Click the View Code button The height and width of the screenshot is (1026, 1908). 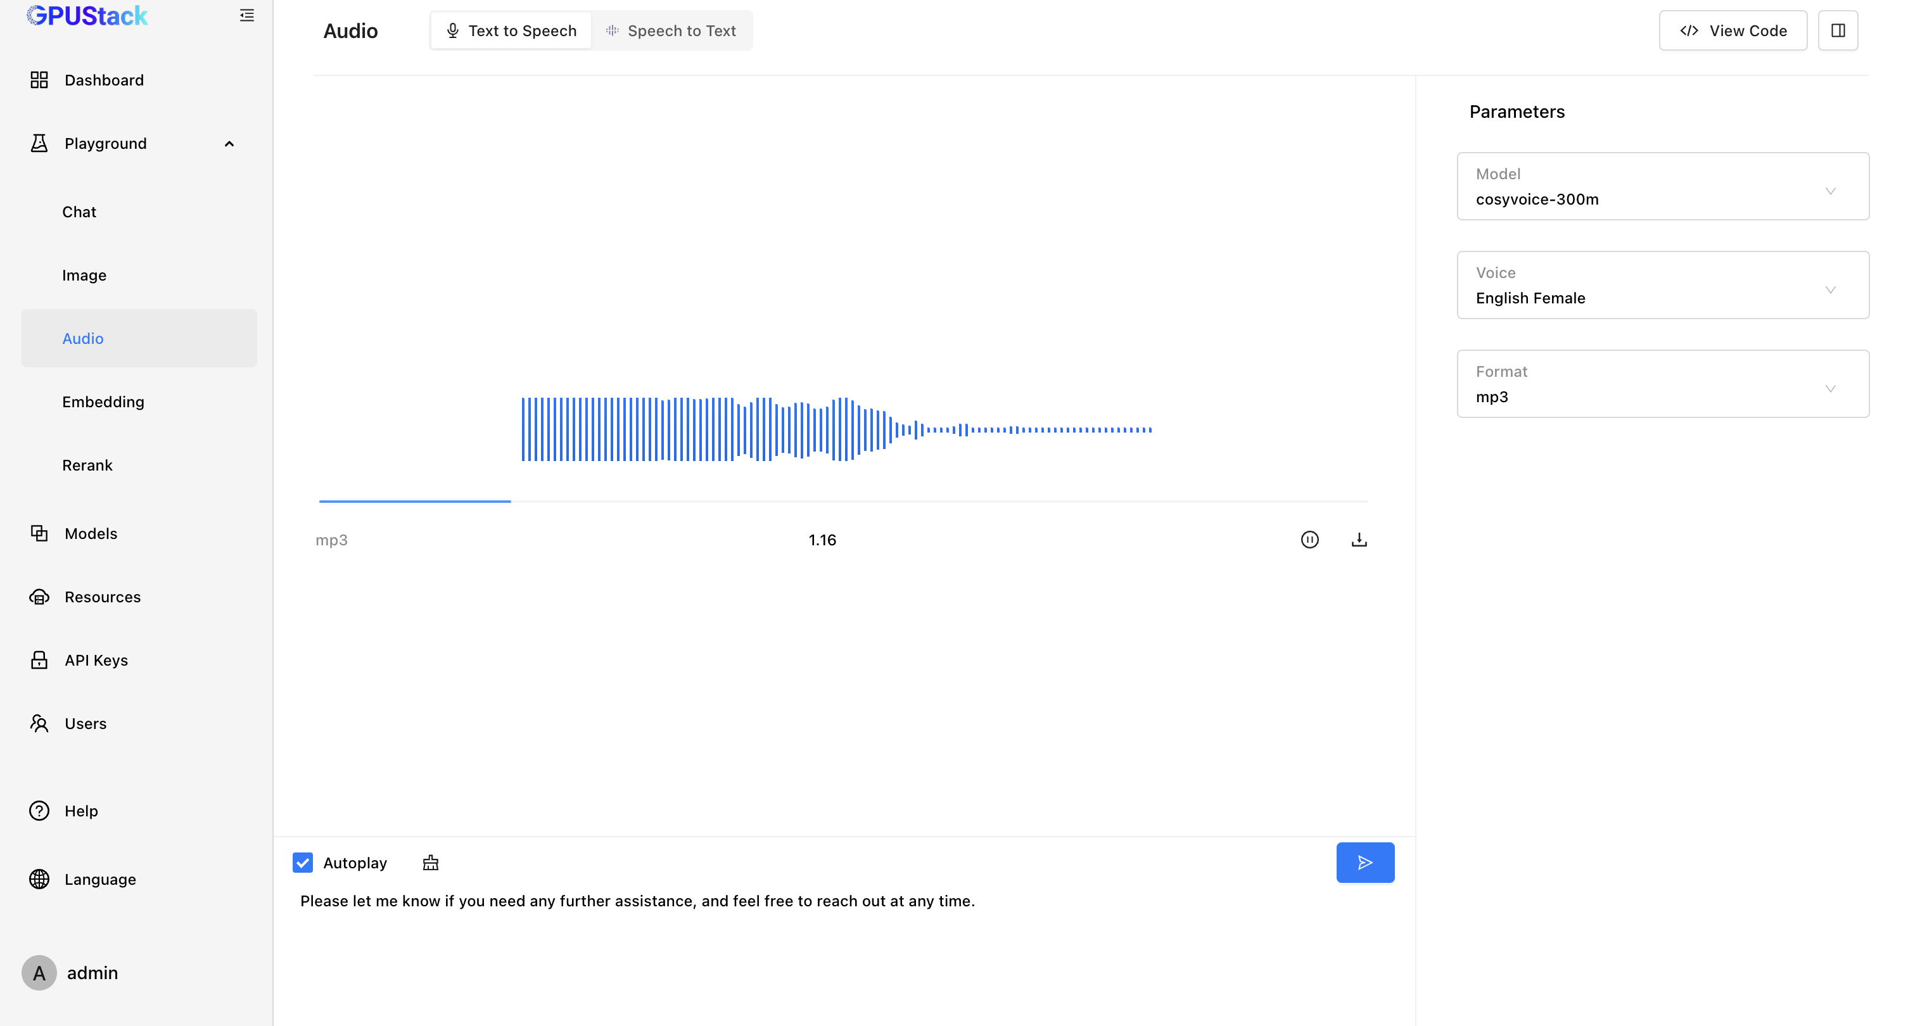point(1733,30)
